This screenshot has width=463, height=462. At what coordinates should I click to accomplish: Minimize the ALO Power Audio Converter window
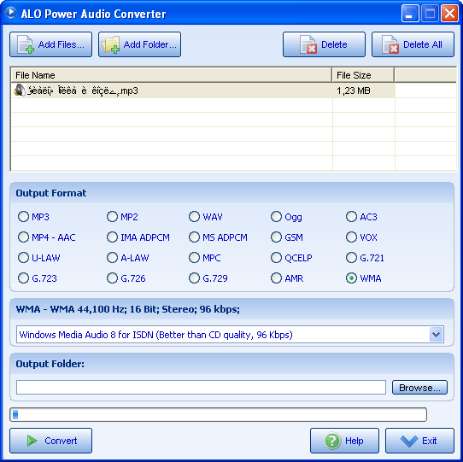410,14
